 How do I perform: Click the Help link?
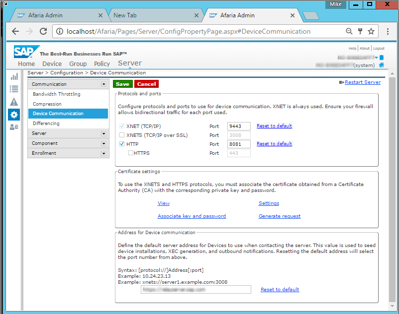tap(352, 48)
